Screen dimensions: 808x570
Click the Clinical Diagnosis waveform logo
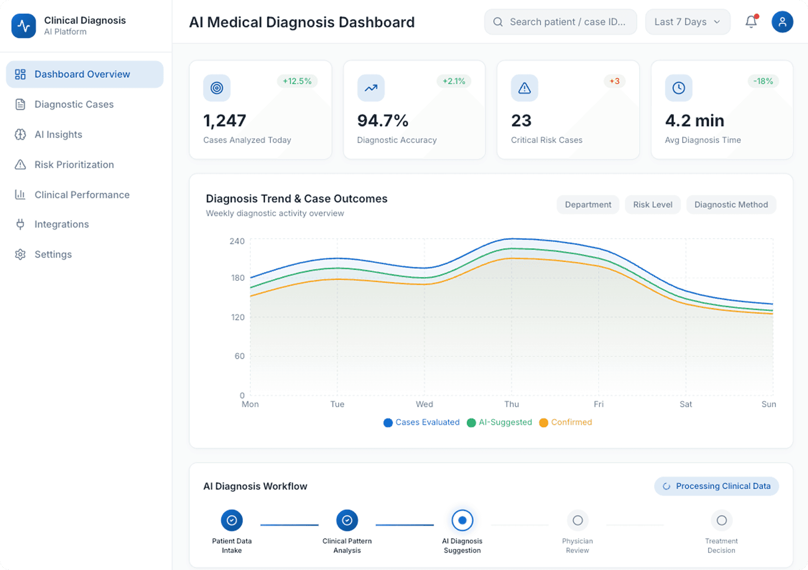pos(24,25)
